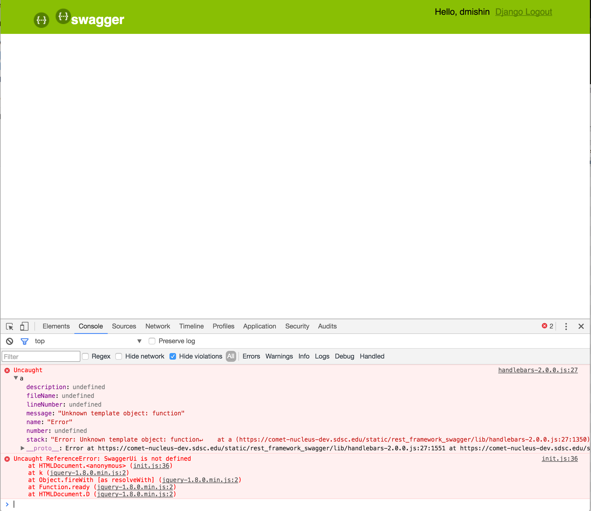Enable the Preserve log checkbox

pyautogui.click(x=152, y=341)
